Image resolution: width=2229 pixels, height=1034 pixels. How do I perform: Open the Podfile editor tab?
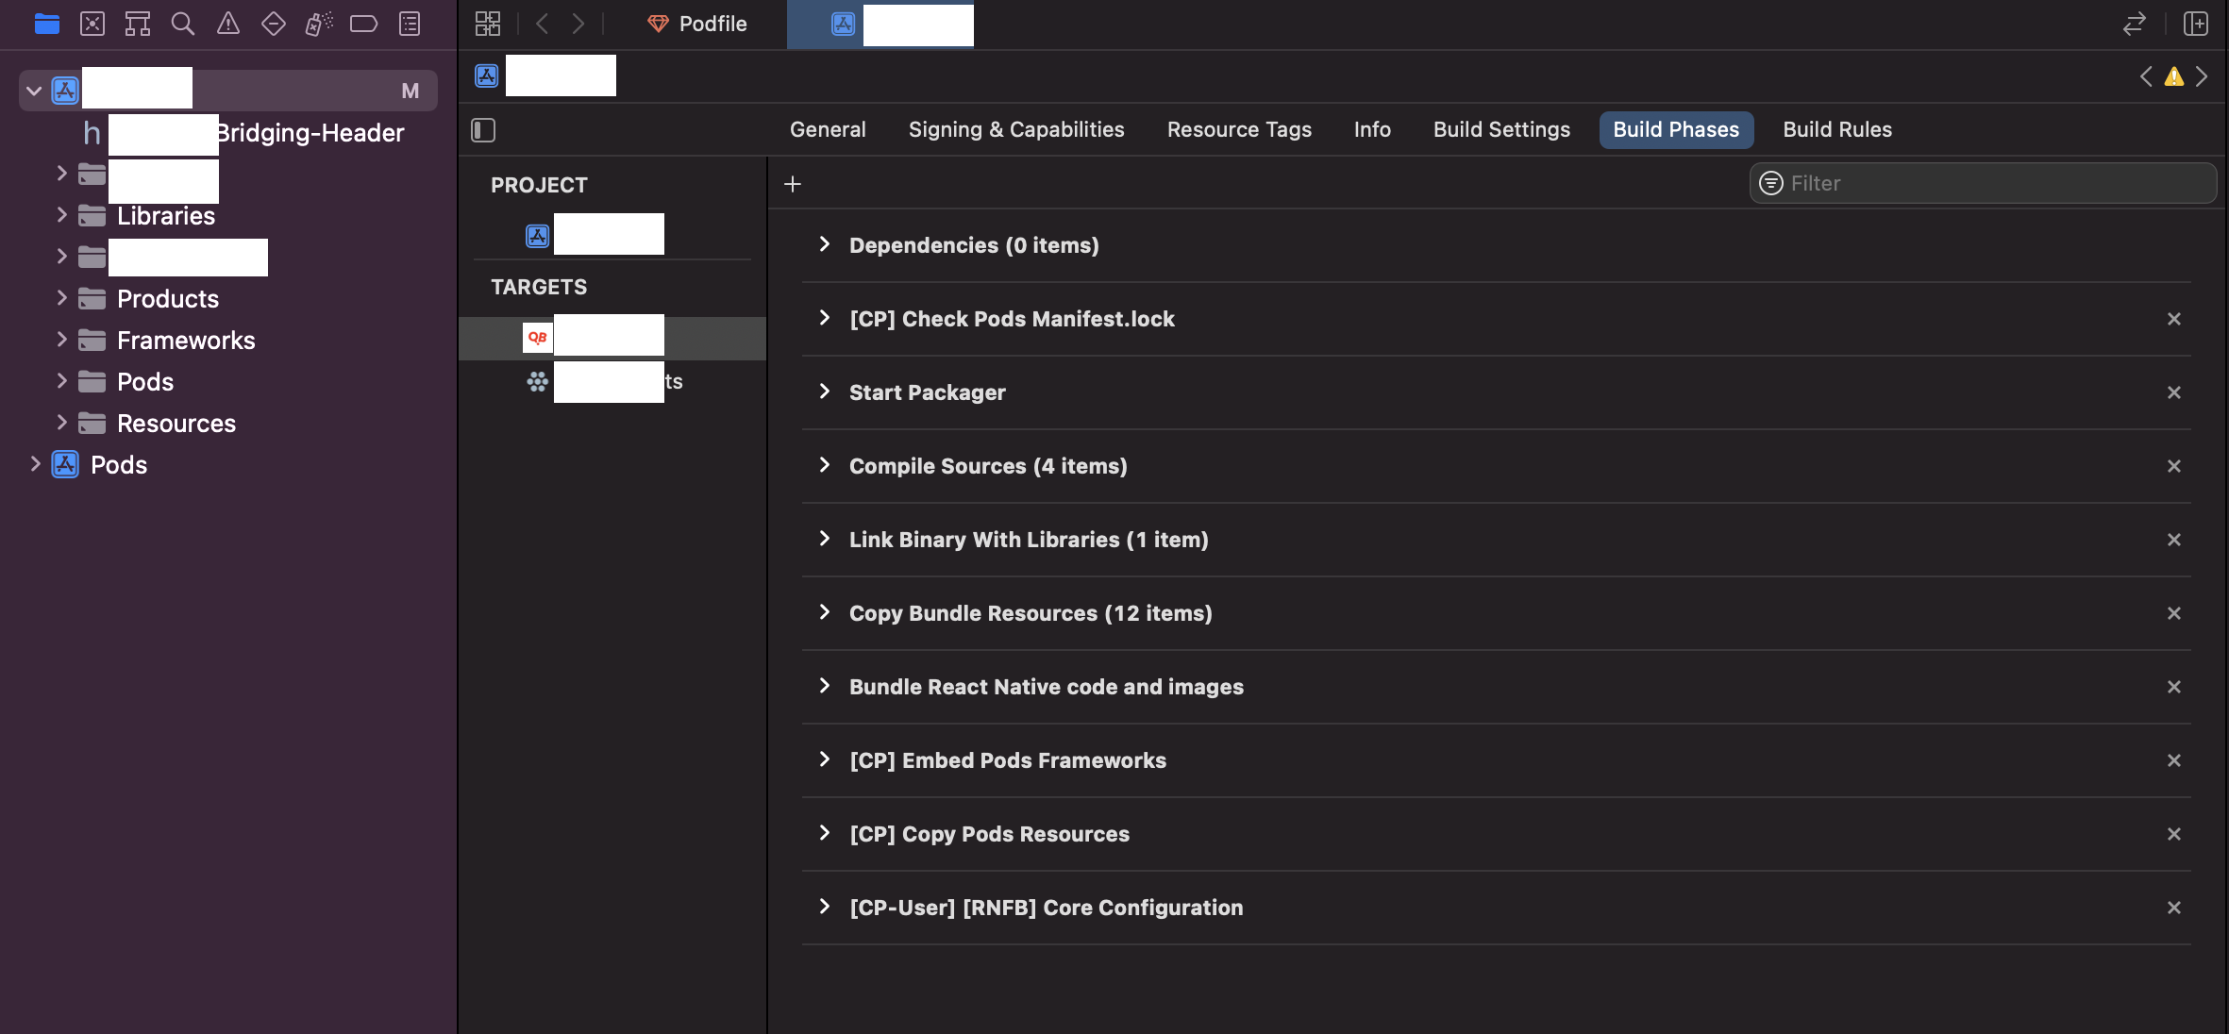698,24
